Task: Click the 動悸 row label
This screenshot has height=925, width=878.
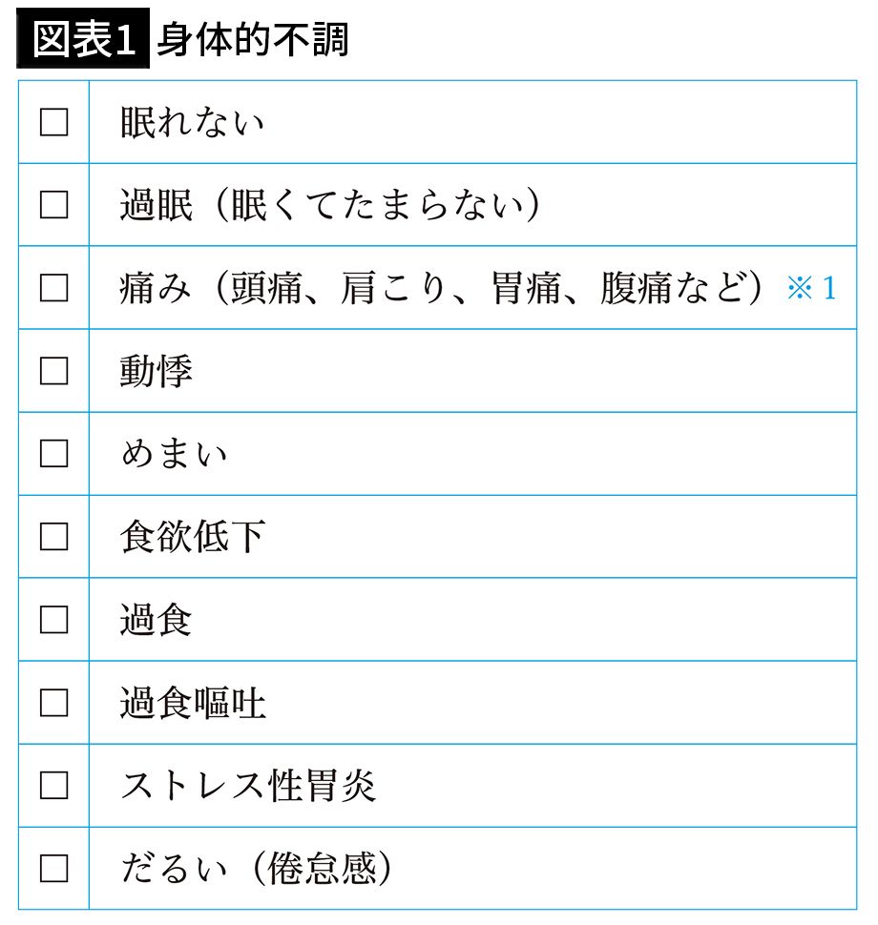Action: (x=157, y=372)
